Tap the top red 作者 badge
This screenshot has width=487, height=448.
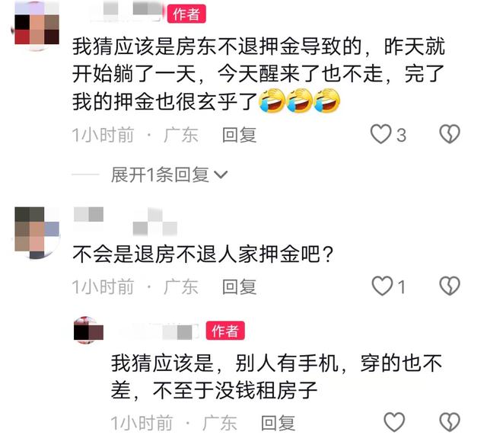point(186,14)
